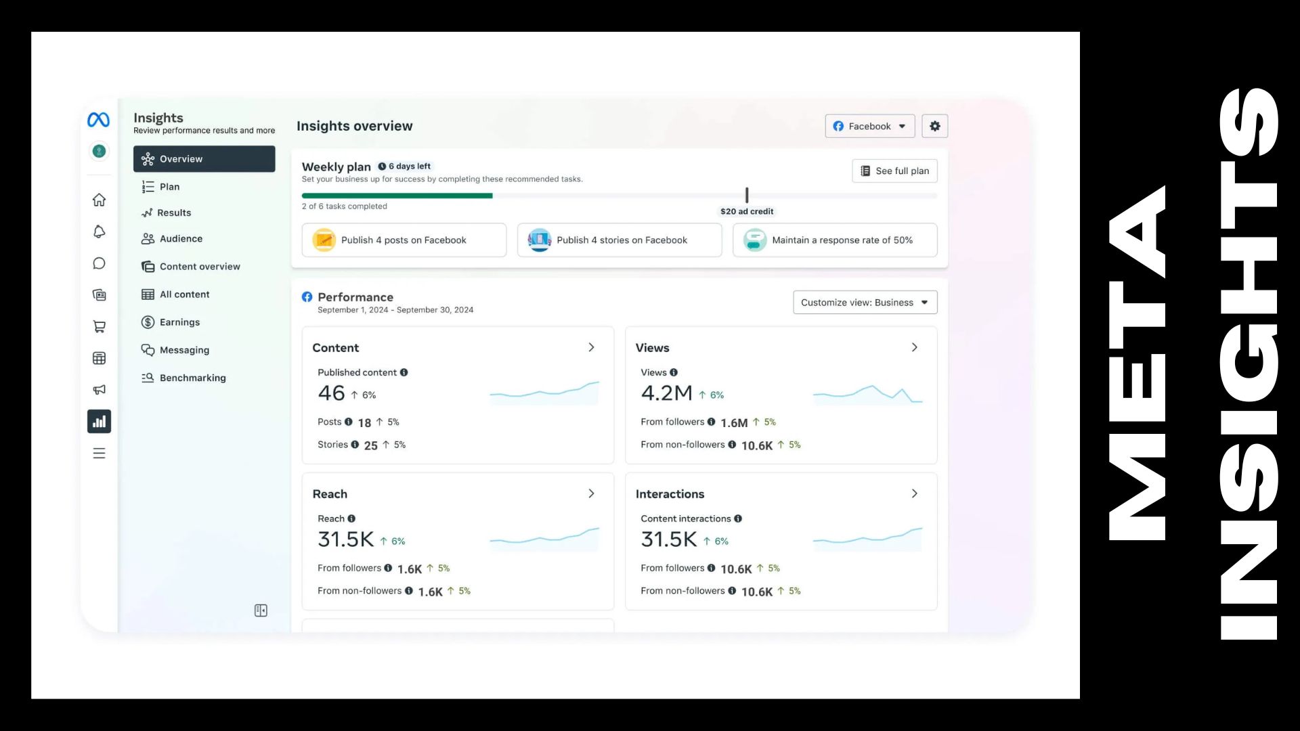The width and height of the screenshot is (1300, 731).
Task: Expand the Views card chevron
Action: tap(914, 347)
